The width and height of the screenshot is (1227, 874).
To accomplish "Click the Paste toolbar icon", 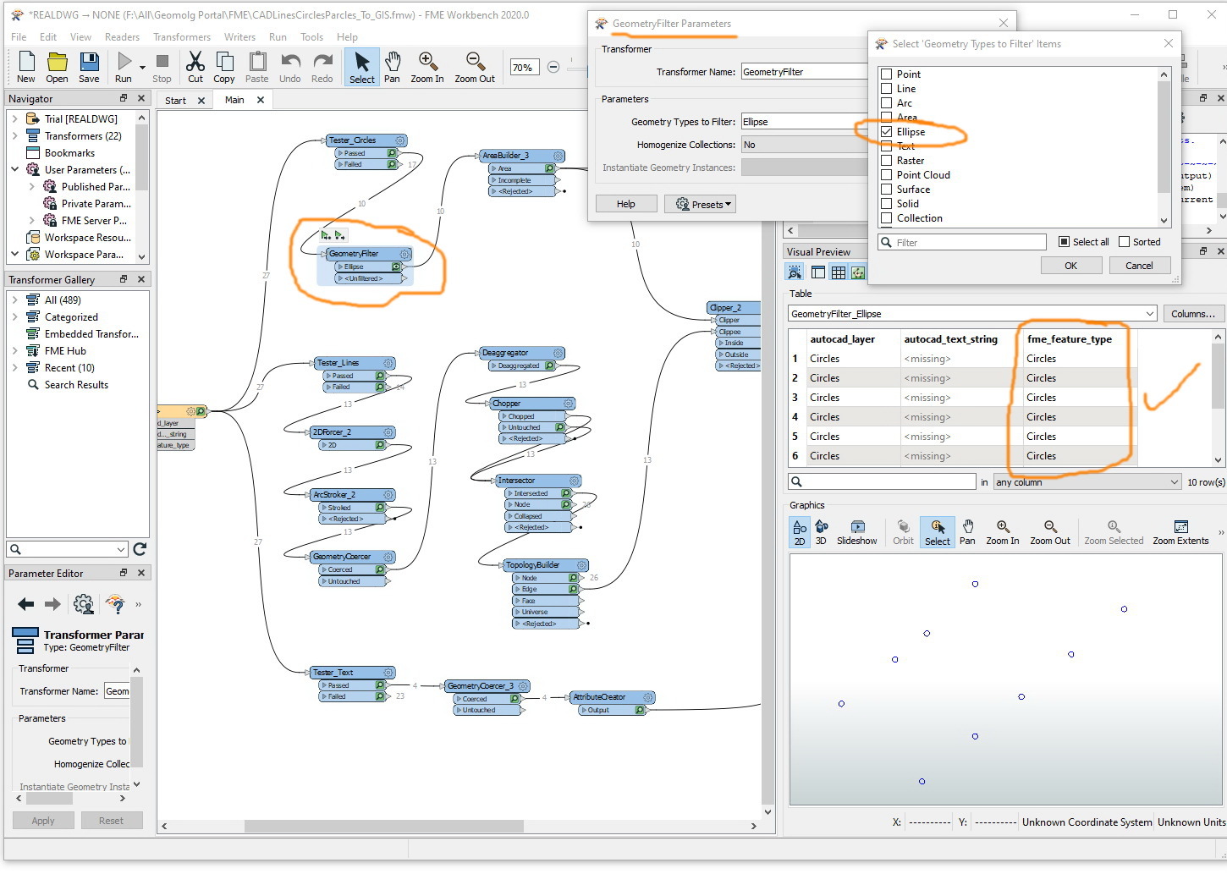I will (257, 67).
